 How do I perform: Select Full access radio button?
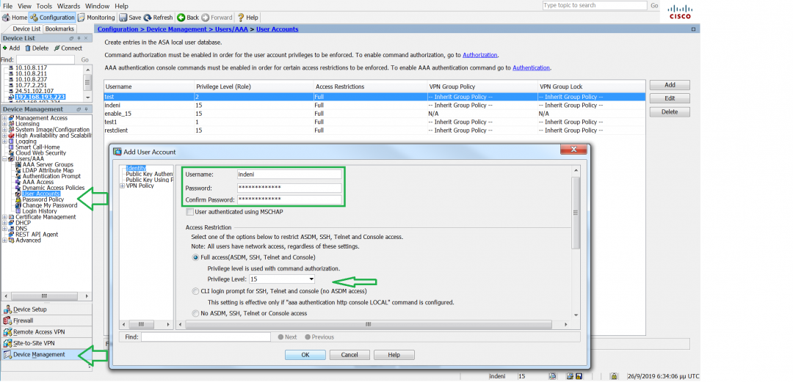[195, 257]
